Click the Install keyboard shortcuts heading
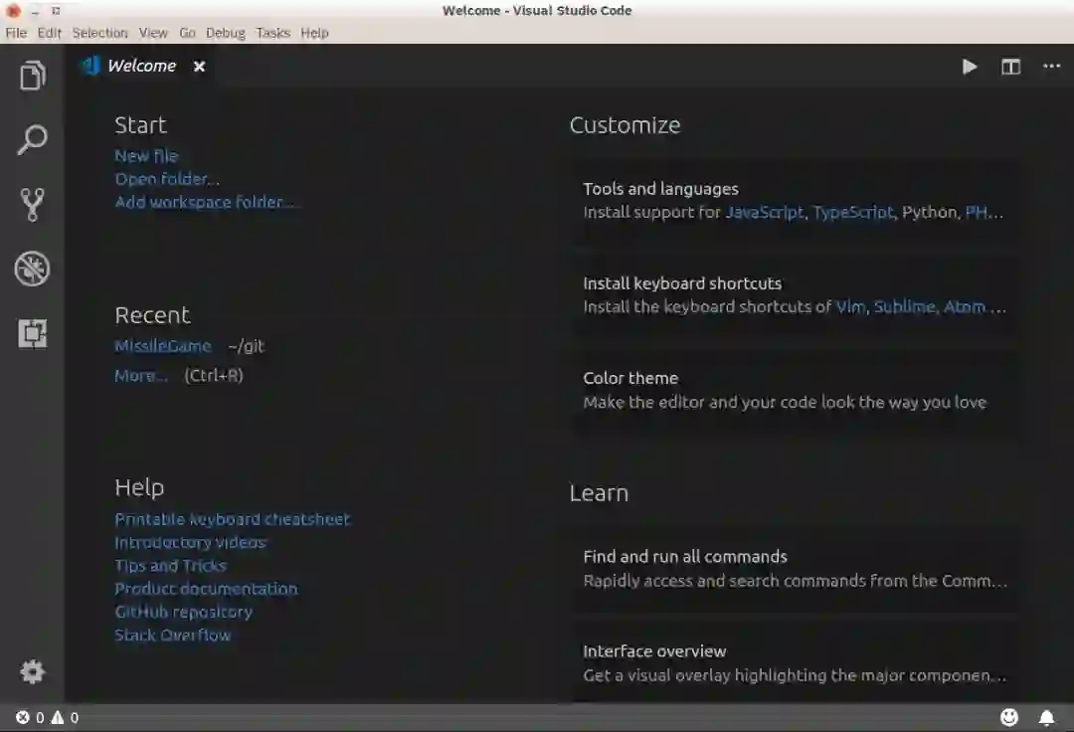 (682, 283)
